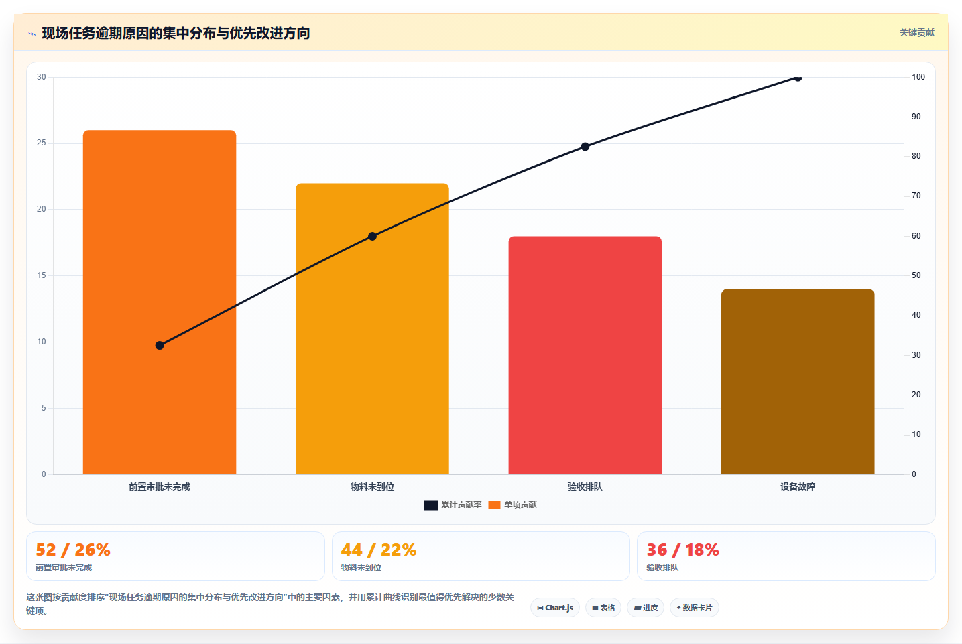Click the 表格 tag chip
Image resolution: width=962 pixels, height=644 pixels.
[603, 608]
